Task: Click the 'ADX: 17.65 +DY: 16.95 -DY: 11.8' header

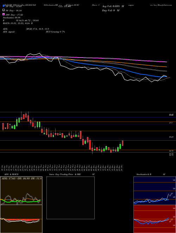Action: (21, 178)
